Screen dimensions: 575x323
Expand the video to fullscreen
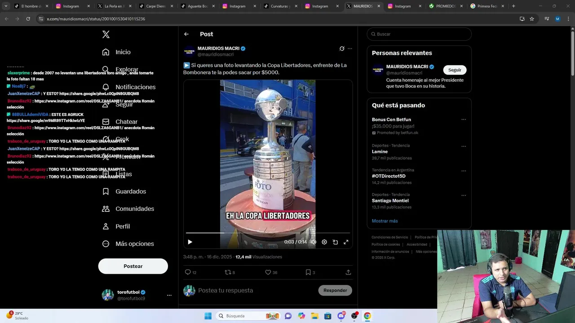point(346,242)
